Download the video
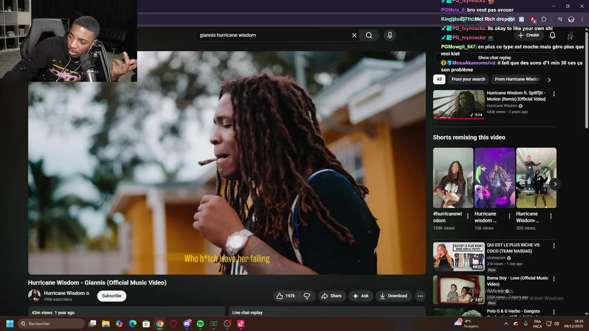 point(393,296)
